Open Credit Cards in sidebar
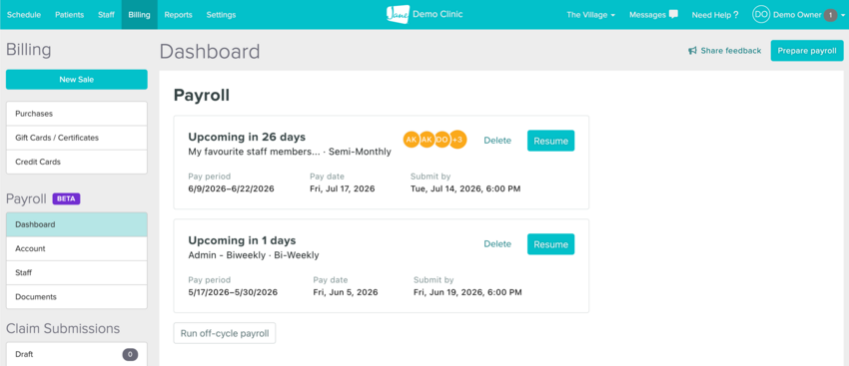This screenshot has height=366, width=849. [x=76, y=162]
